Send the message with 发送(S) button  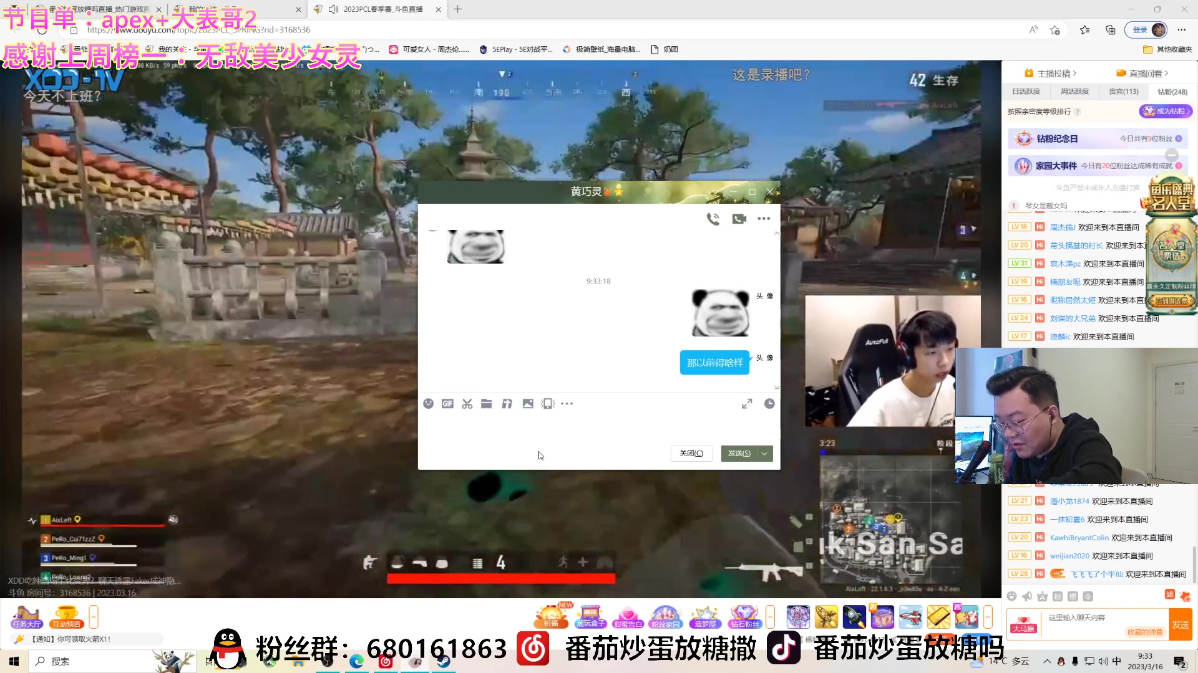(739, 454)
